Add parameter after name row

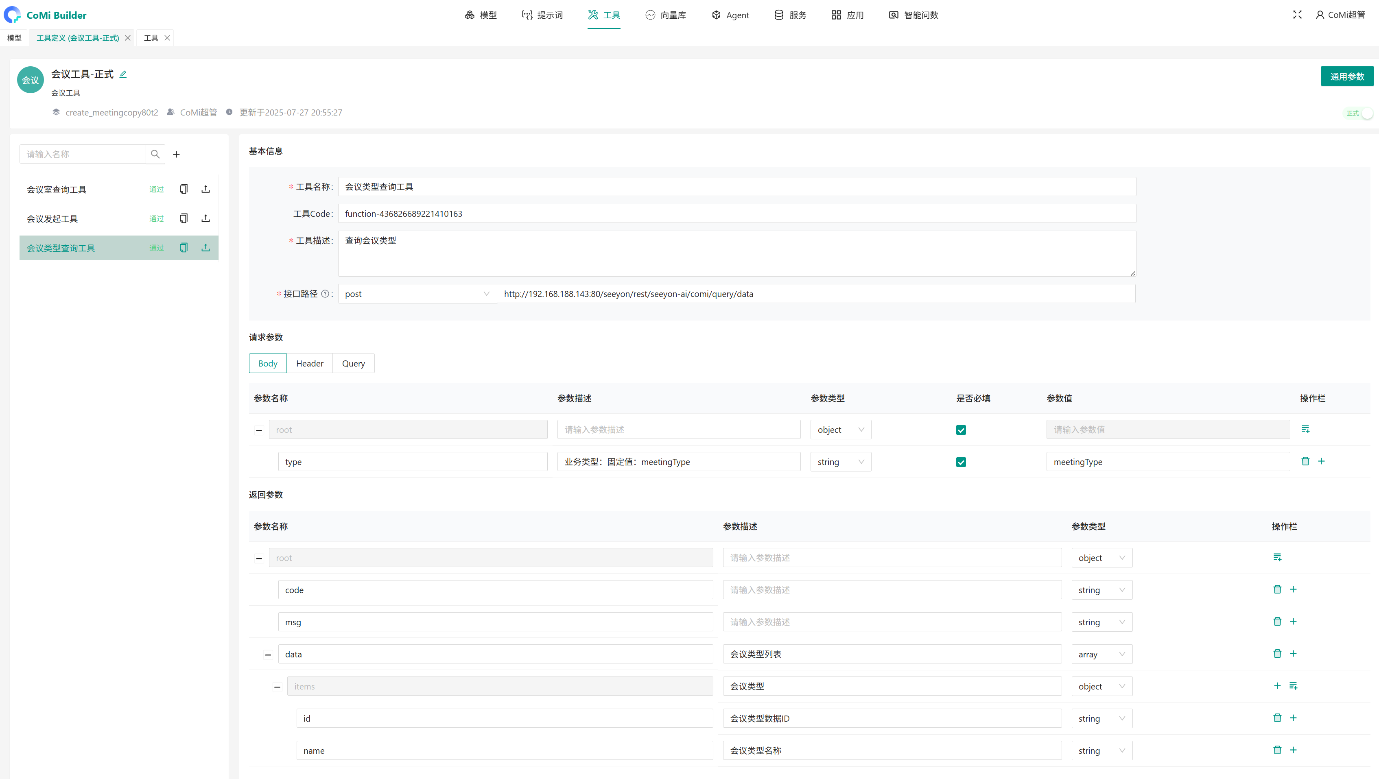1294,750
